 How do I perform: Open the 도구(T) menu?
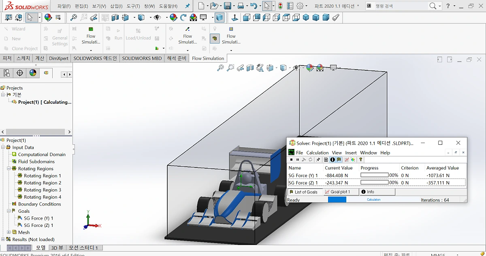[133, 6]
